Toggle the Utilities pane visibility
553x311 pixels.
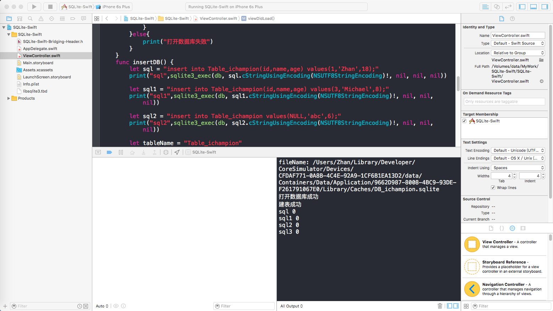point(544,7)
